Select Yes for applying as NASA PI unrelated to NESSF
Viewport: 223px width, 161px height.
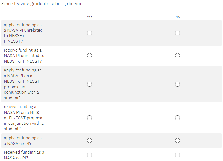click(x=90, y=33)
